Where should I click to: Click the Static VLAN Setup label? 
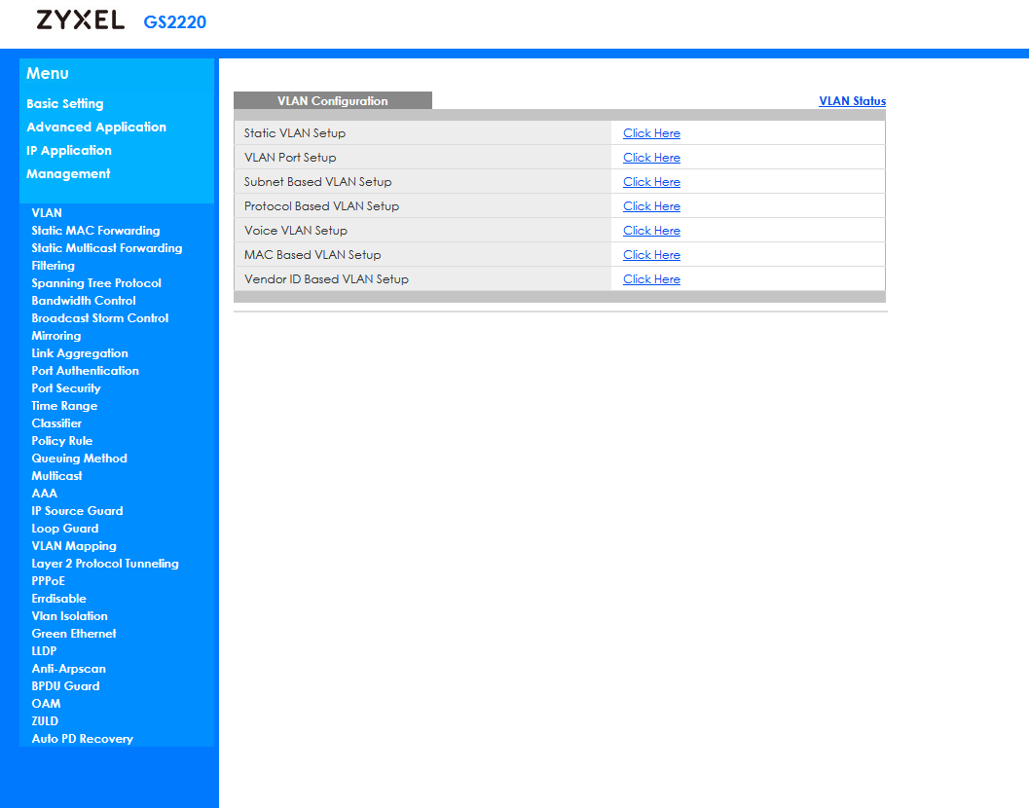pos(295,133)
